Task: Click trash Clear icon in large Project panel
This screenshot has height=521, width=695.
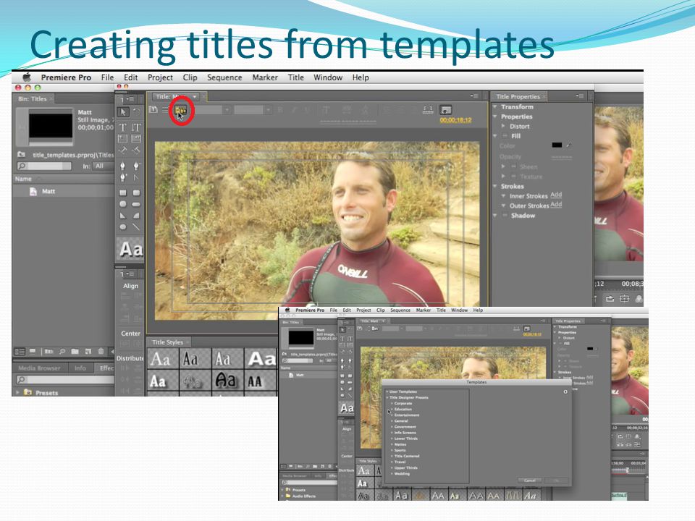Action: pyautogui.click(x=101, y=352)
